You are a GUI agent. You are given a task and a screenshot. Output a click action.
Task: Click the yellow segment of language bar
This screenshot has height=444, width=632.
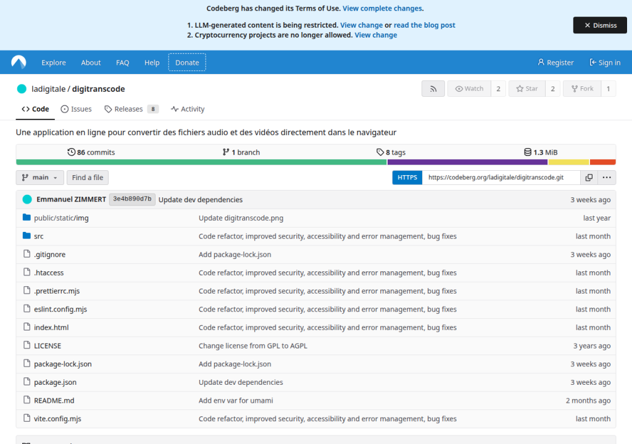pyautogui.click(x=568, y=162)
